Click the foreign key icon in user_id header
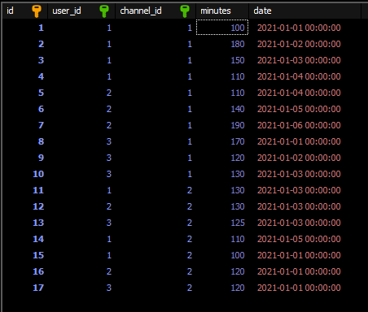Viewport: 368px width, 312px height. [104, 11]
